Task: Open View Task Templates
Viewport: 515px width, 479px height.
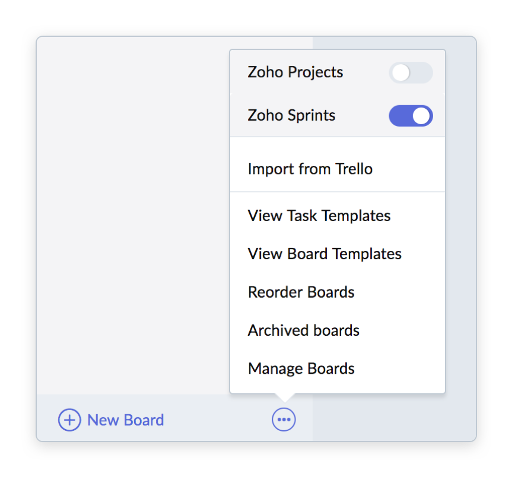Action: (319, 215)
